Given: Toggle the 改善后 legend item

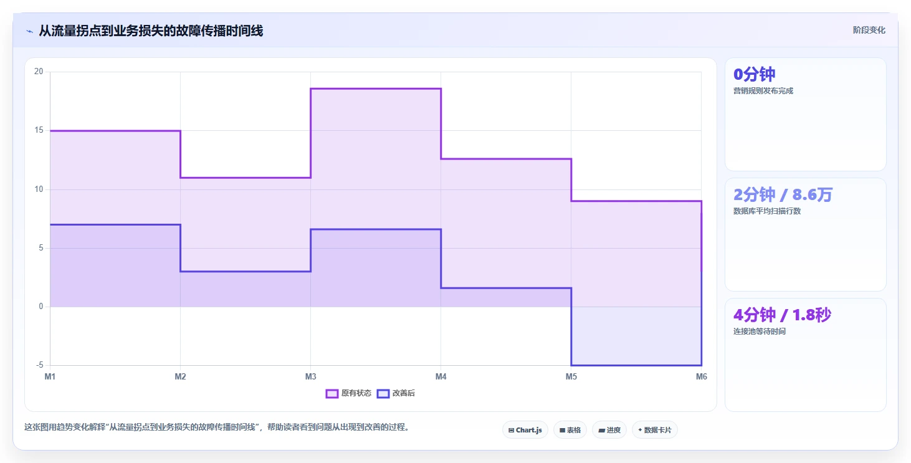Looking at the screenshot, I should click(396, 393).
